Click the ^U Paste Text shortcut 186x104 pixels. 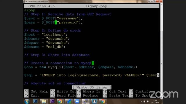coord(116,96)
